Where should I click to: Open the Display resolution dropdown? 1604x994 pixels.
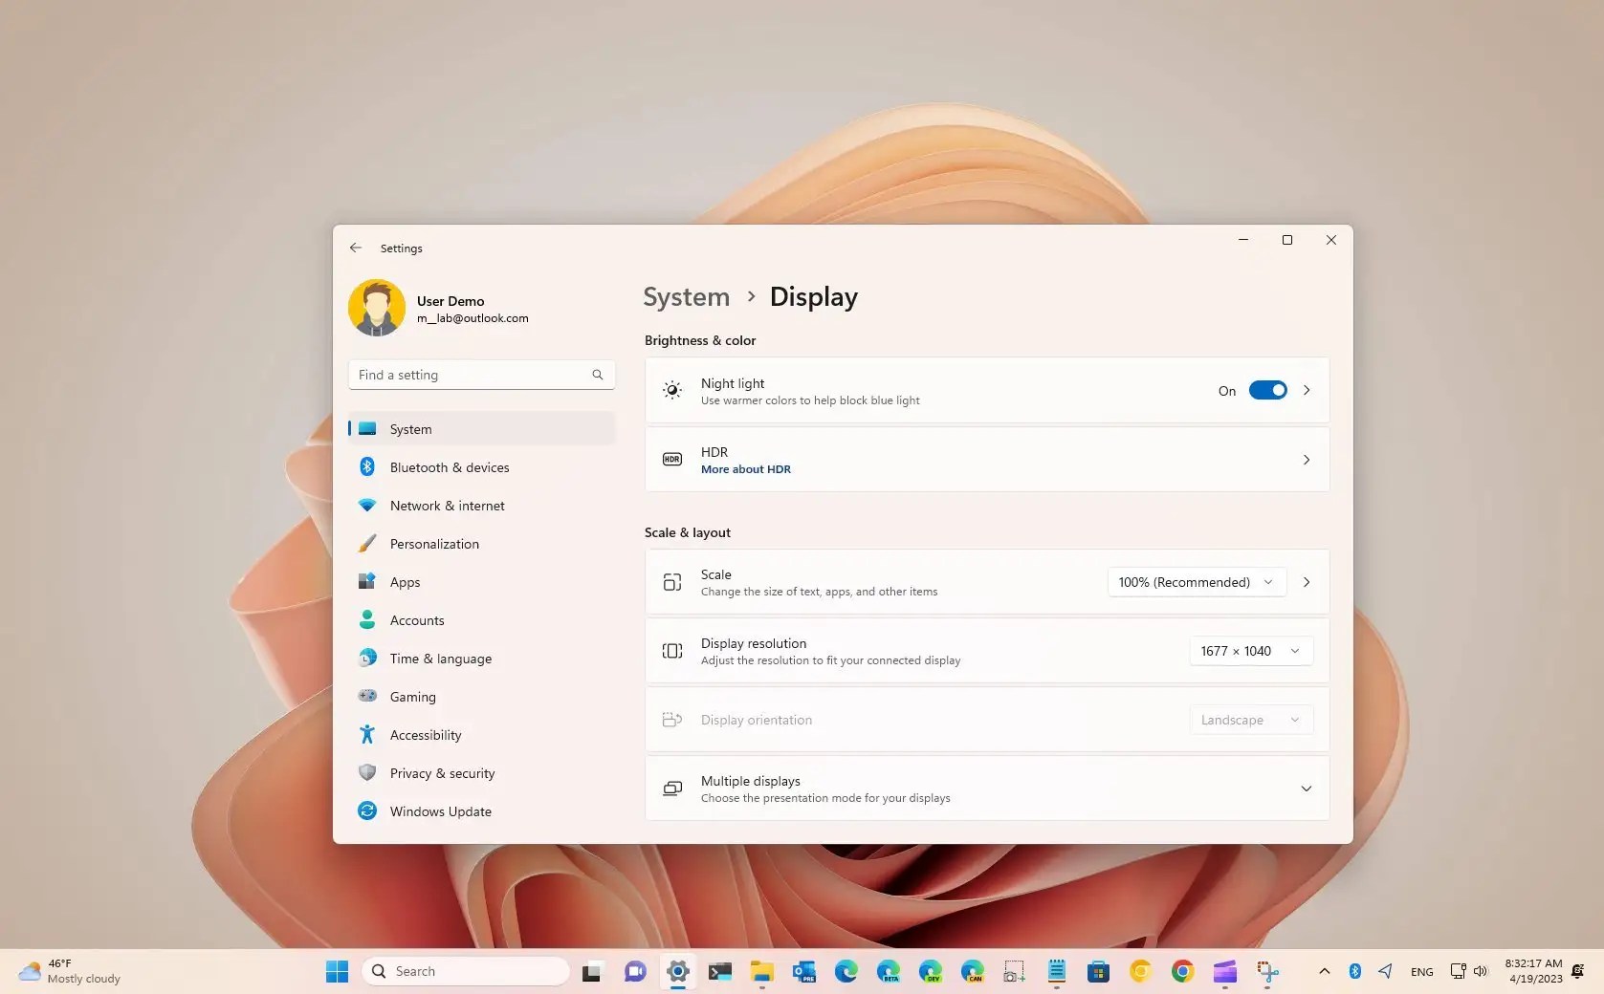1249,651
